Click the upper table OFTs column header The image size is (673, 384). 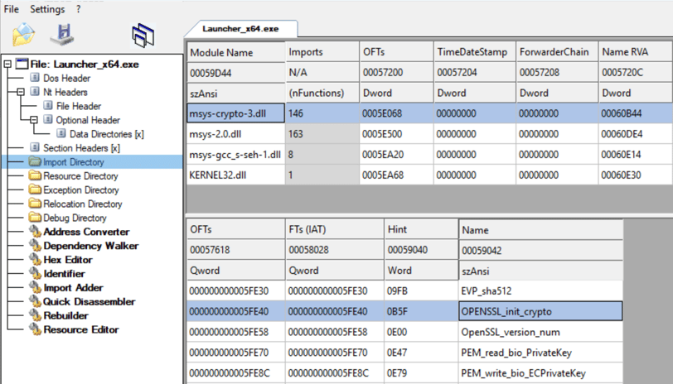396,52
